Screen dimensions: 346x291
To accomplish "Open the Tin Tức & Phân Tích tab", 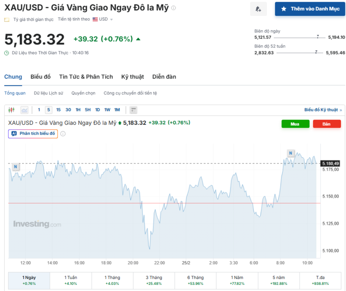I will [86, 76].
